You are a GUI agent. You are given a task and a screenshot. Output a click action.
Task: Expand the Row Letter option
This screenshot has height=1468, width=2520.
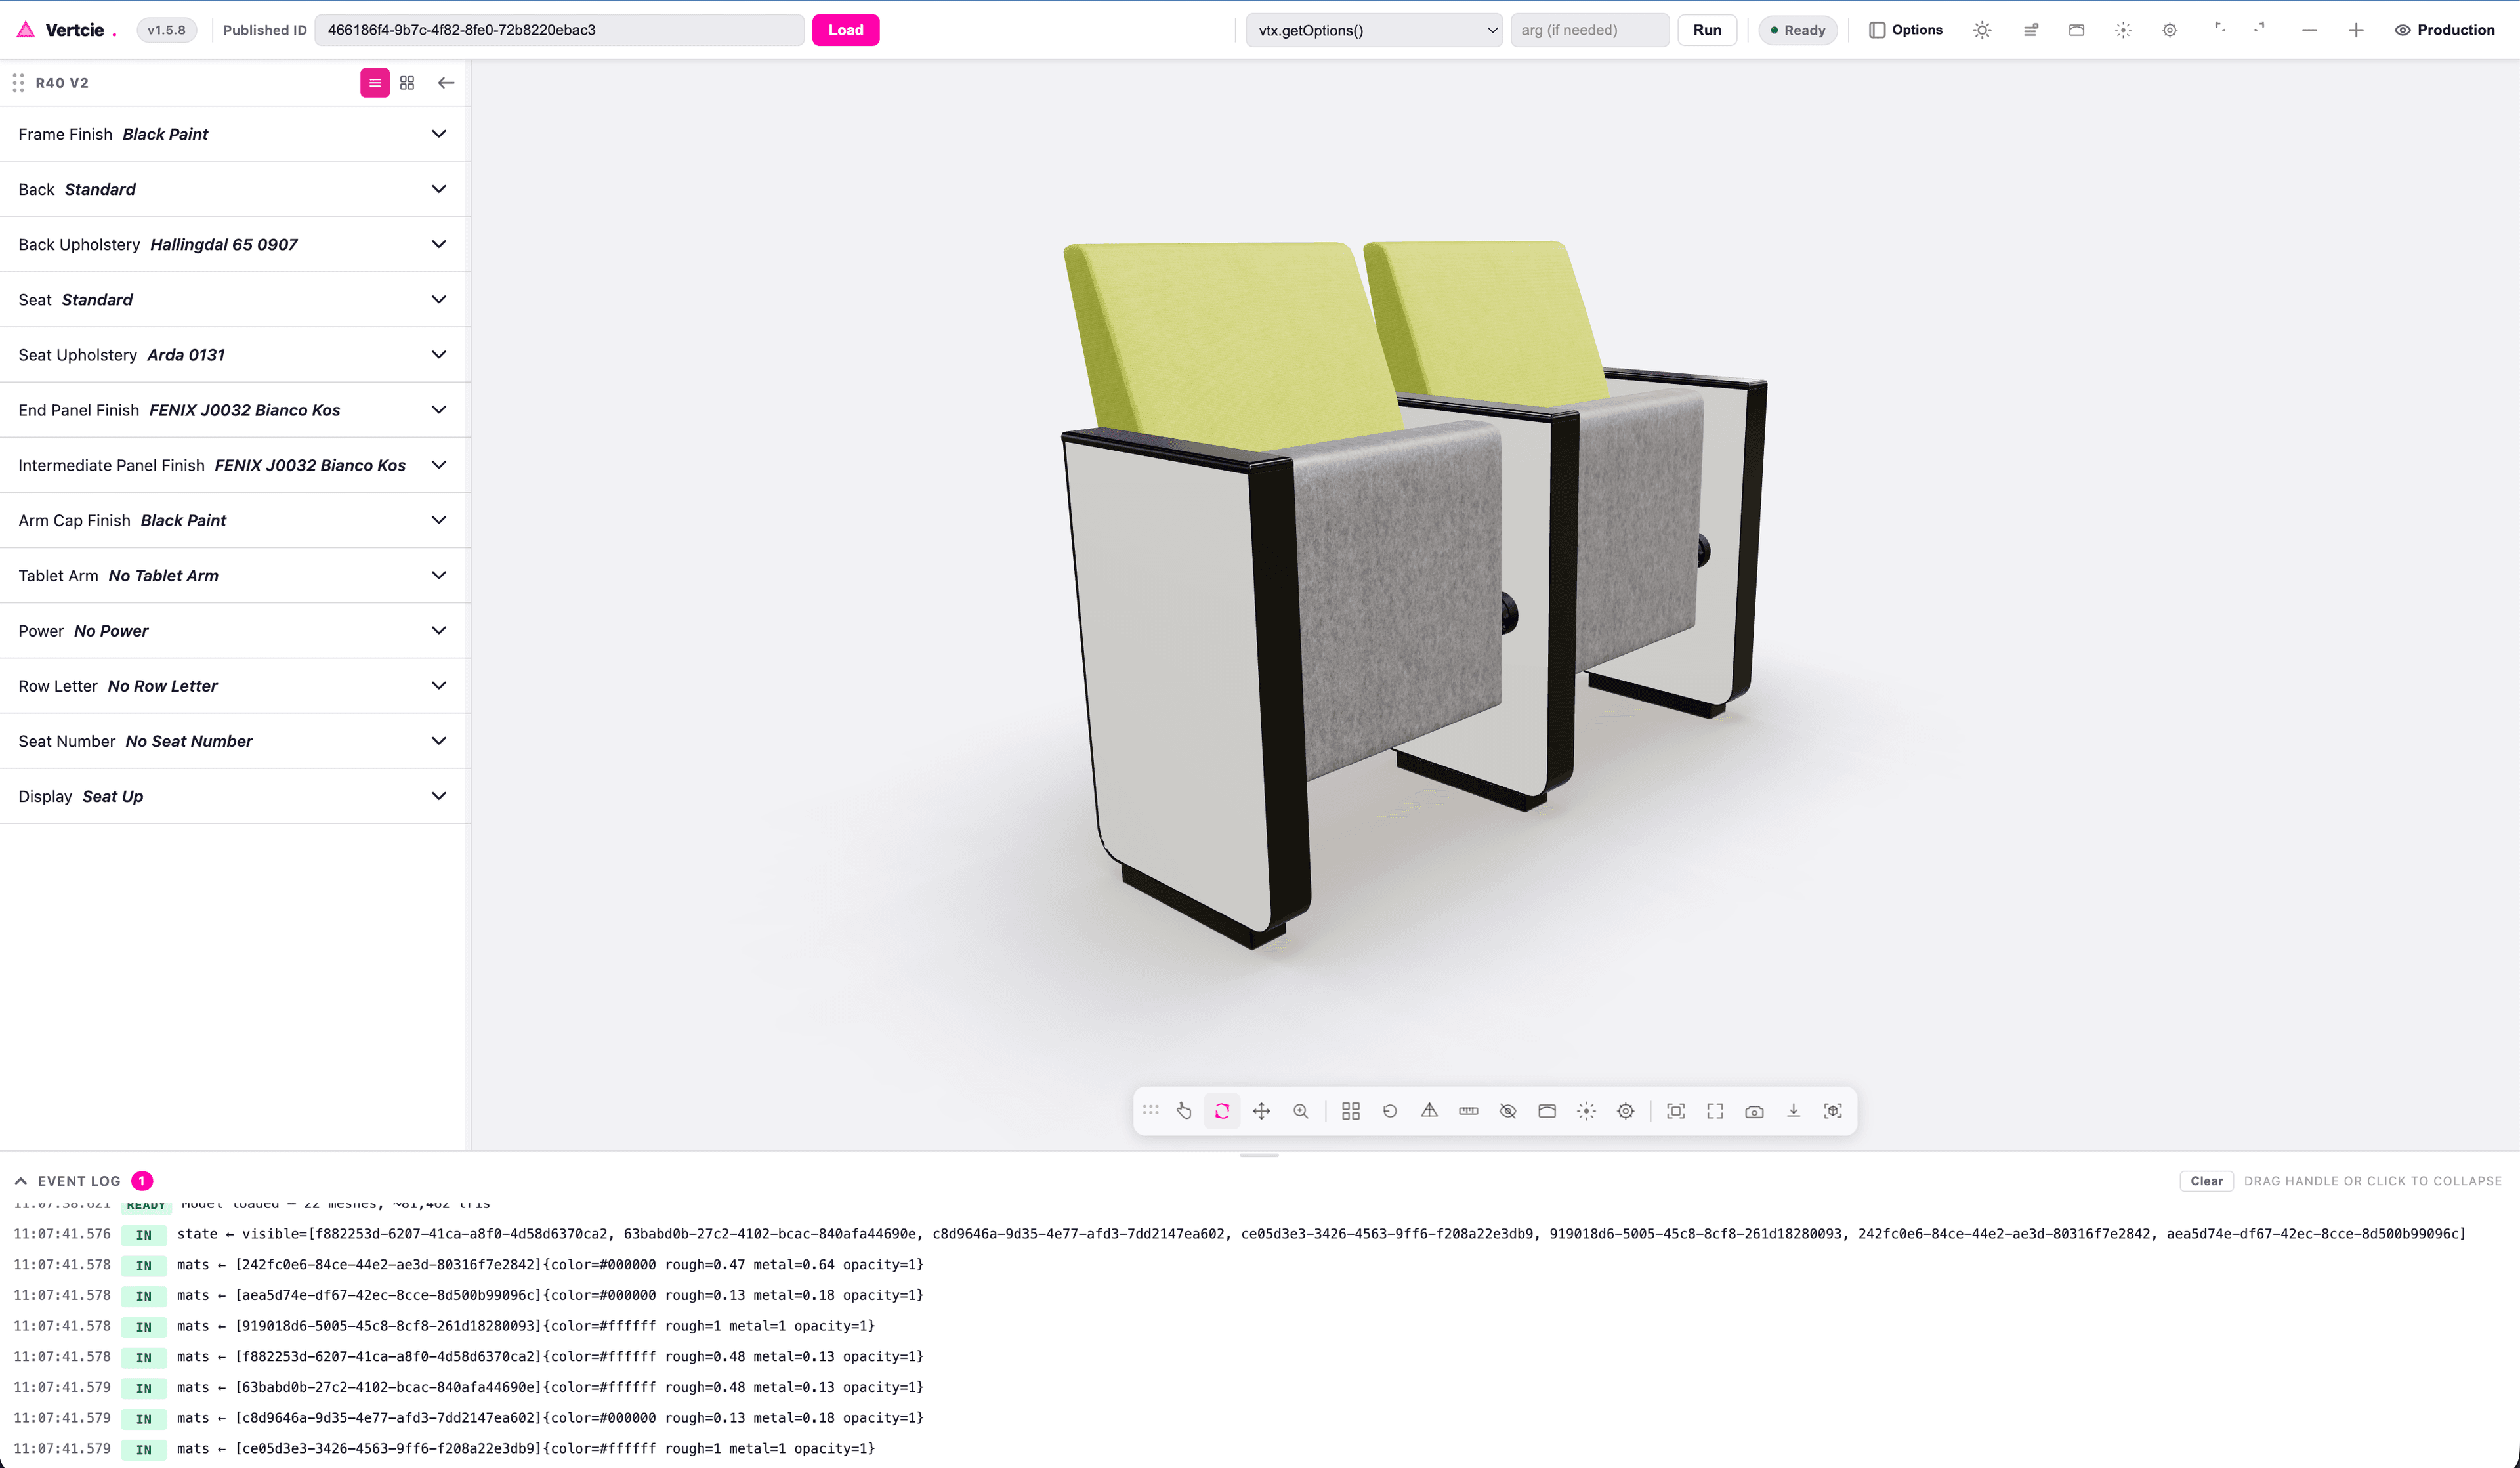click(x=235, y=686)
